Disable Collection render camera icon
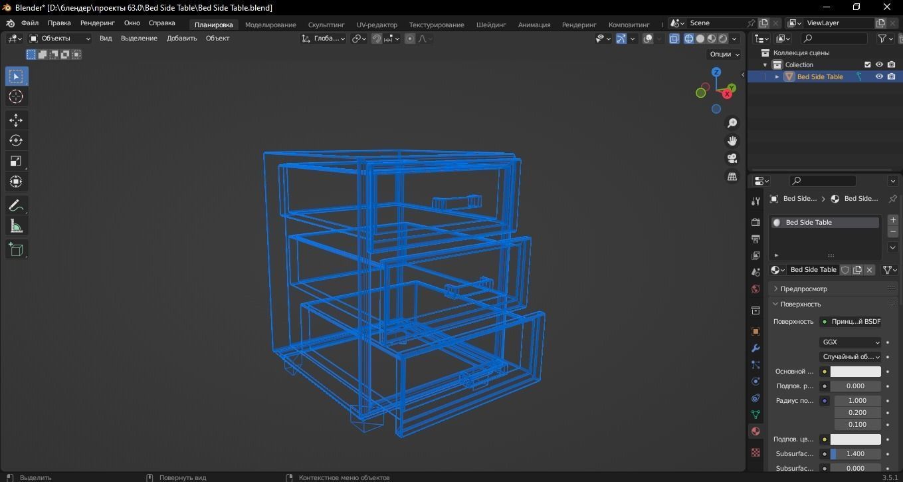The image size is (903, 482). [x=891, y=64]
